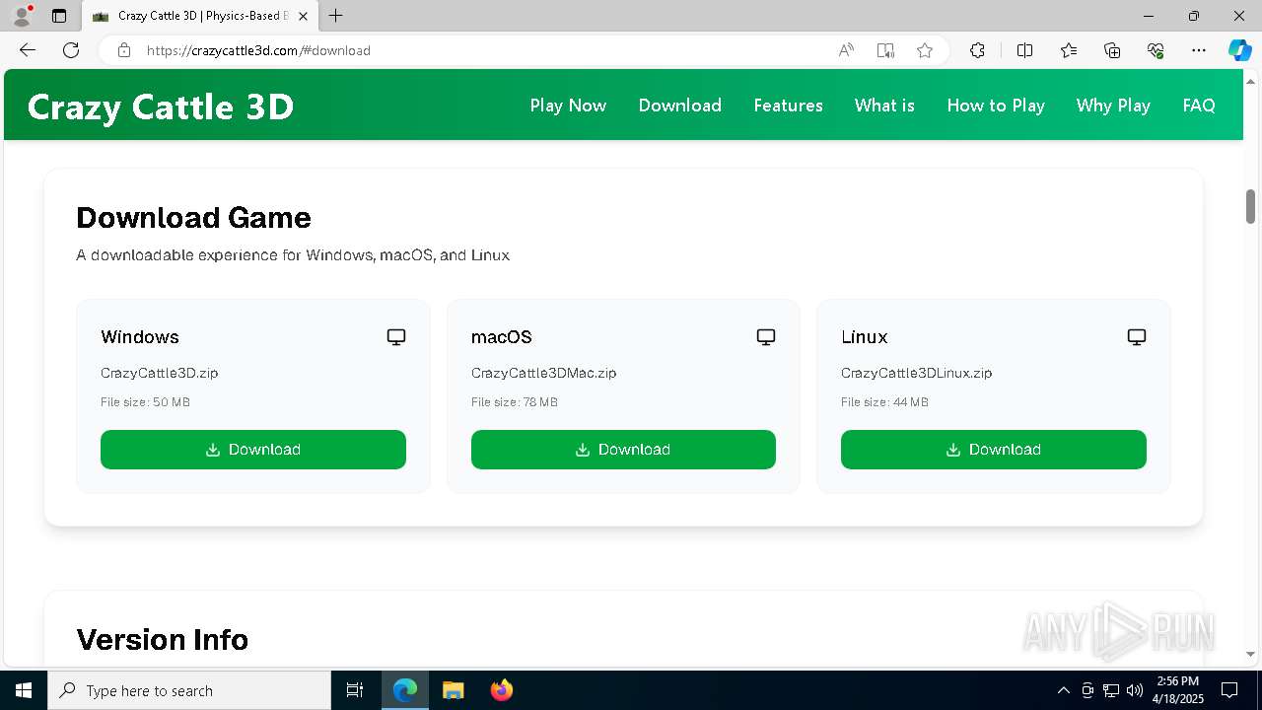
Task: Open volume control
Action: 1134,690
